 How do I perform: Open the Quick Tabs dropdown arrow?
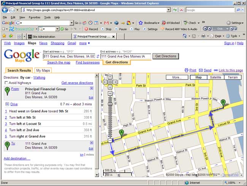[x=24, y=37]
